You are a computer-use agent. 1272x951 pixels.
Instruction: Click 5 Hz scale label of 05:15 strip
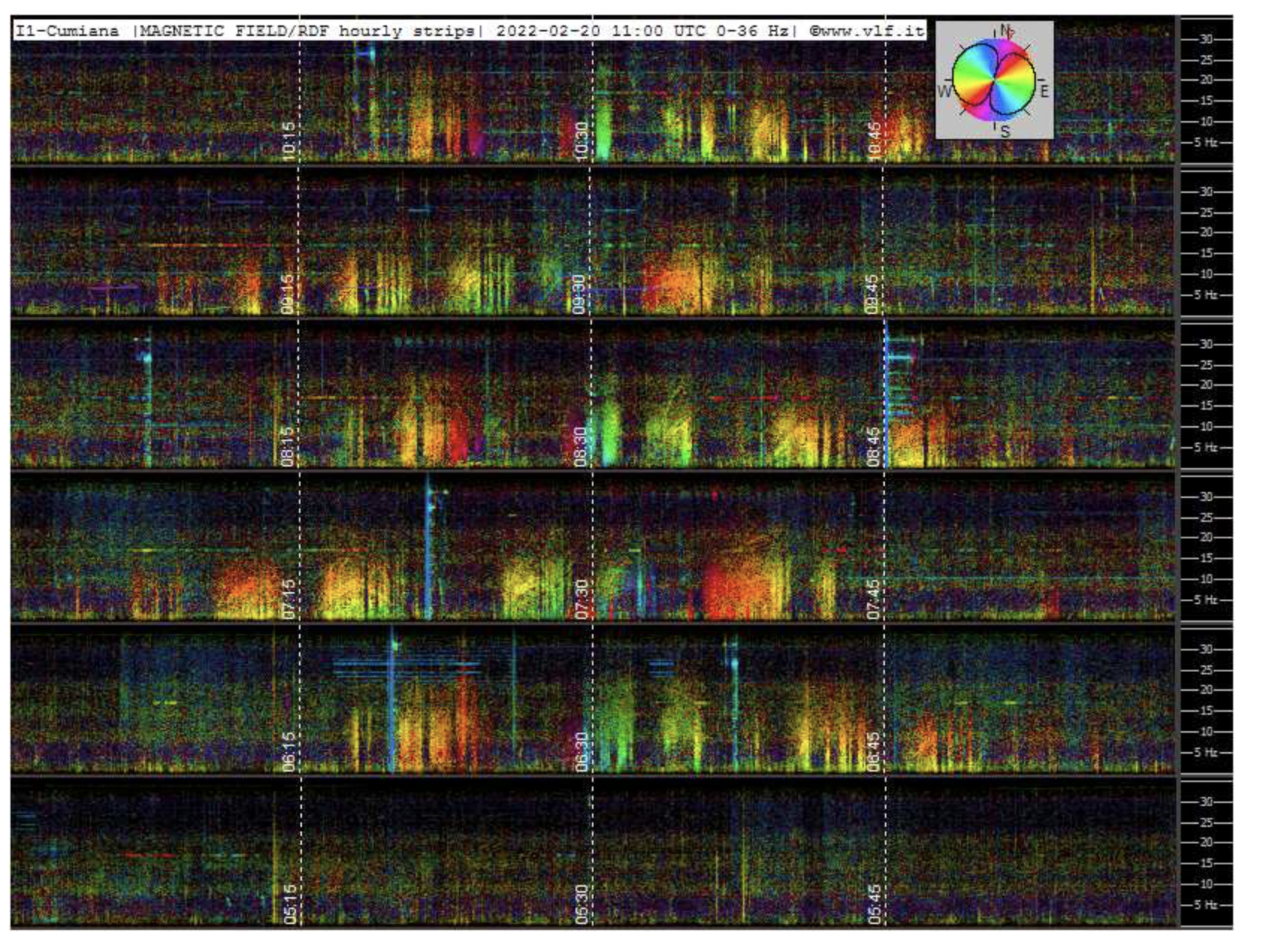(1206, 905)
